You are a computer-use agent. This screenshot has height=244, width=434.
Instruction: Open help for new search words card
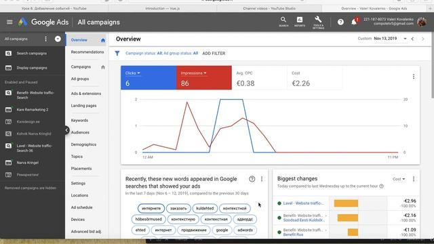pyautogui.click(x=252, y=179)
